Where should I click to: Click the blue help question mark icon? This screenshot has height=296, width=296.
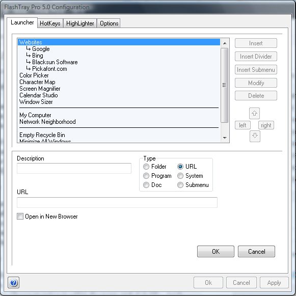(x=13, y=283)
